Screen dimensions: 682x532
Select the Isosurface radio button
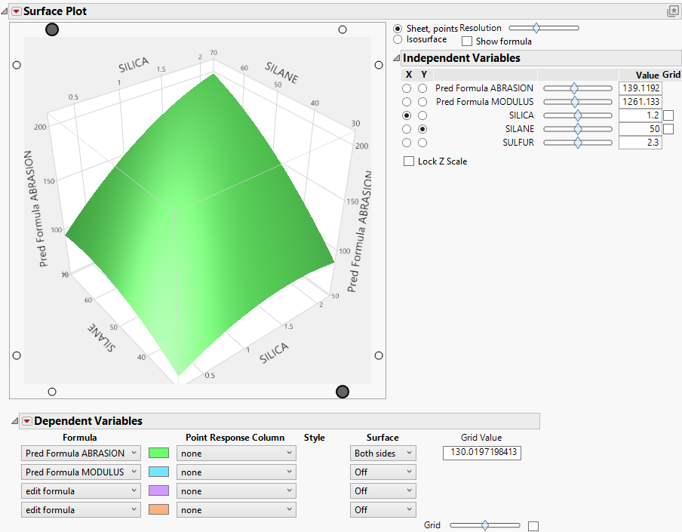pyautogui.click(x=398, y=41)
